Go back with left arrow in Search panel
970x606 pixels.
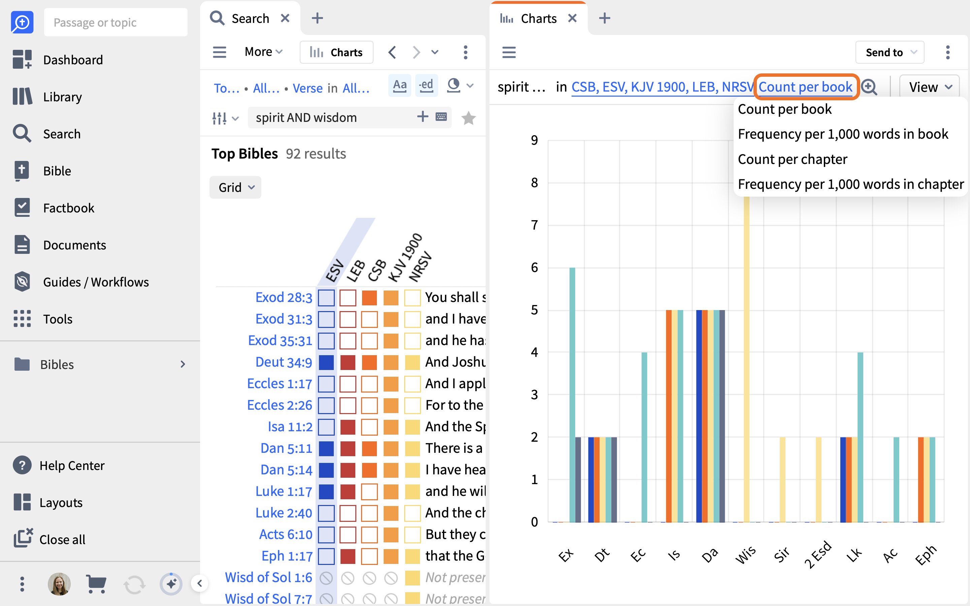coord(392,52)
